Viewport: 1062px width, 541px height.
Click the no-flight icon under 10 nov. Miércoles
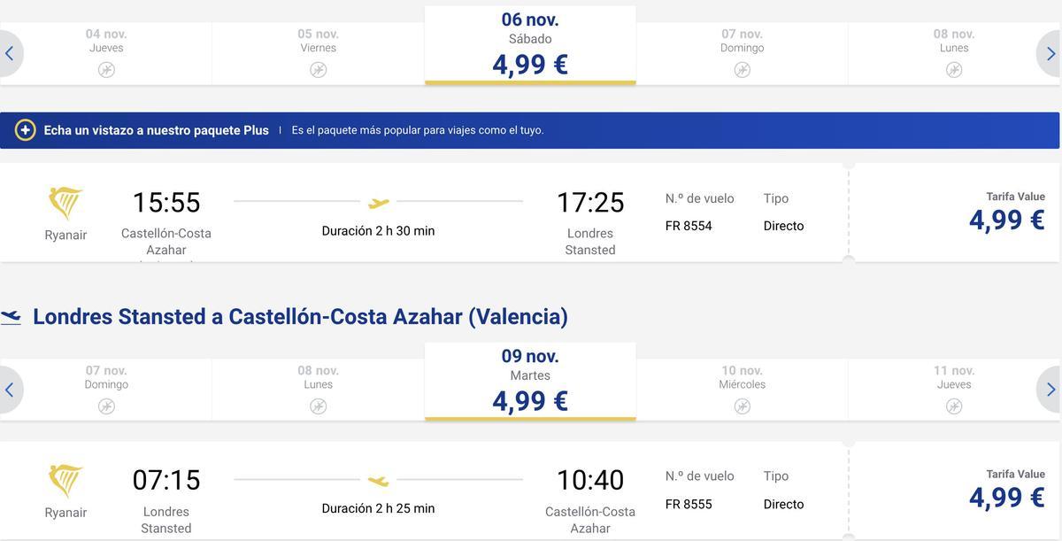tap(743, 406)
